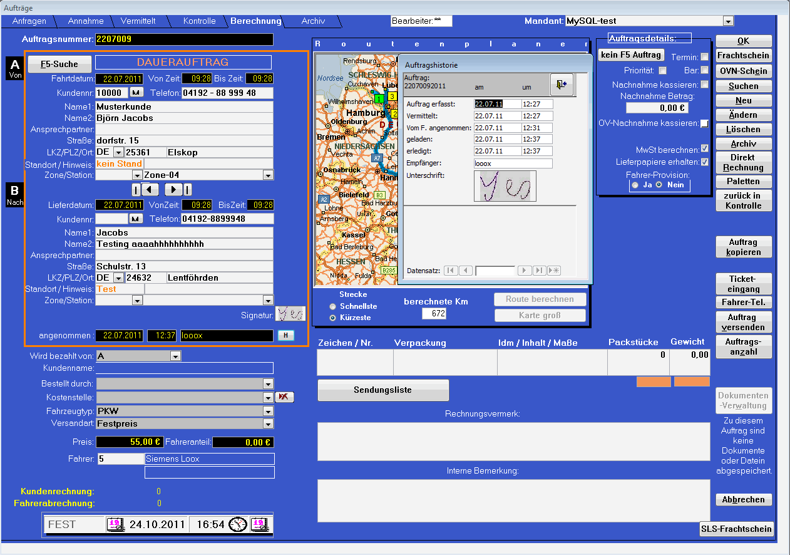Close the Auftragshistorie popup via door icon
This screenshot has width=790, height=555.
(562, 86)
